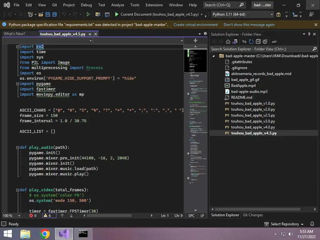Open the Debug menu
The image size is (320, 240).
(x=86, y=5)
